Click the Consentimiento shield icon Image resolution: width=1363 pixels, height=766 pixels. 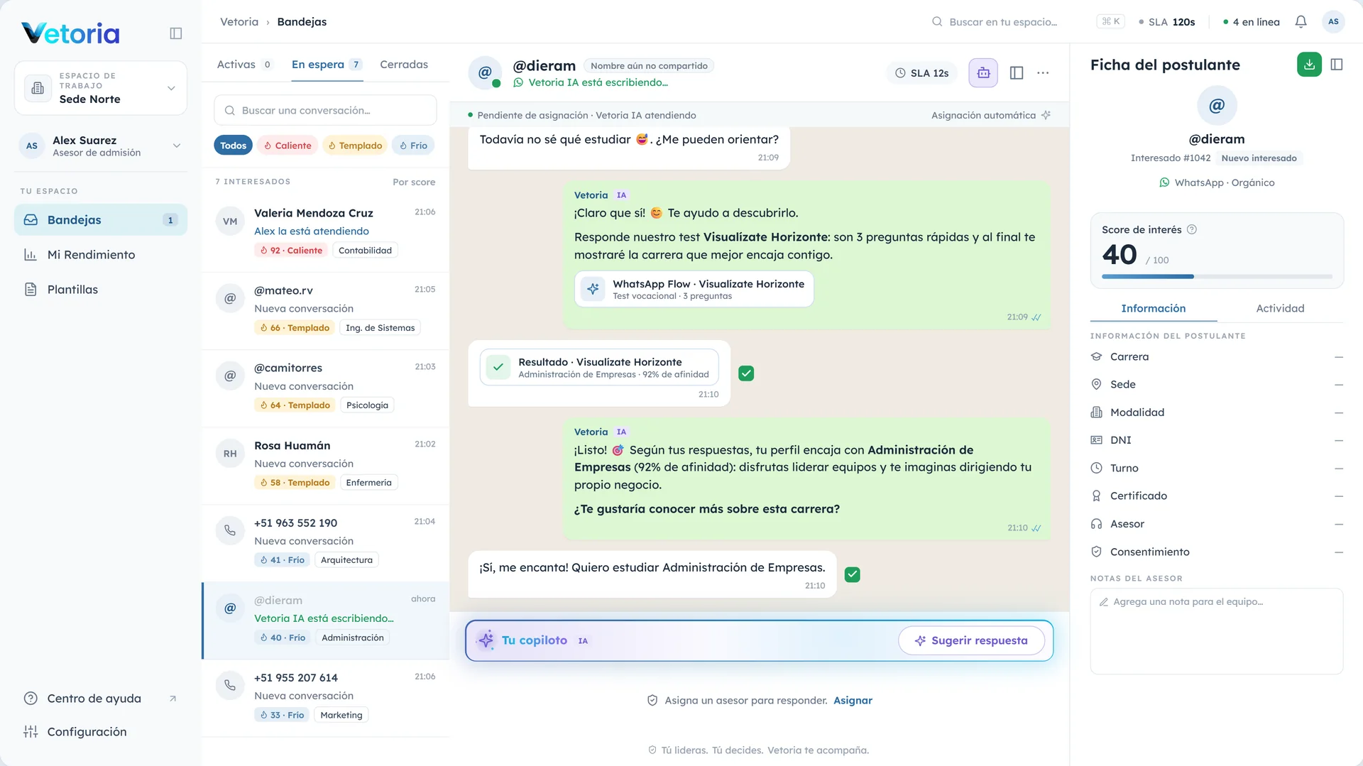[1096, 552]
